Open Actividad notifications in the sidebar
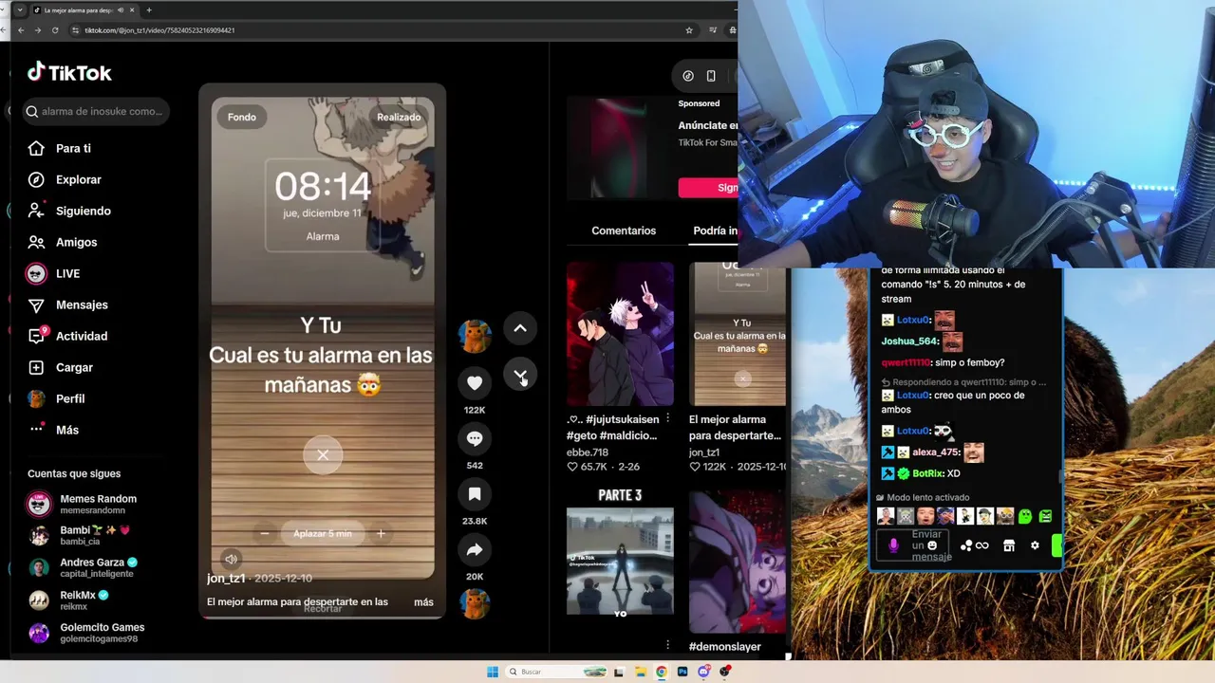Screen dimensions: 1215x683 (x=81, y=336)
